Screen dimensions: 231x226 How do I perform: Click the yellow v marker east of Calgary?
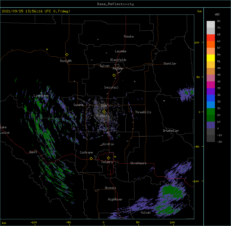point(115,157)
